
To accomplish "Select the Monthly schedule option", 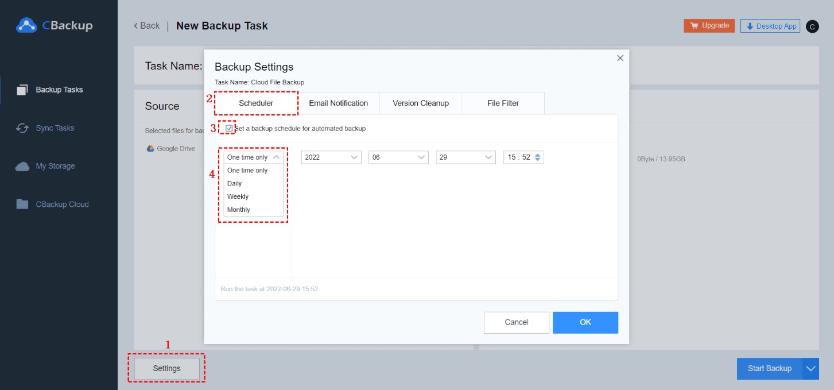I will (254, 210).
